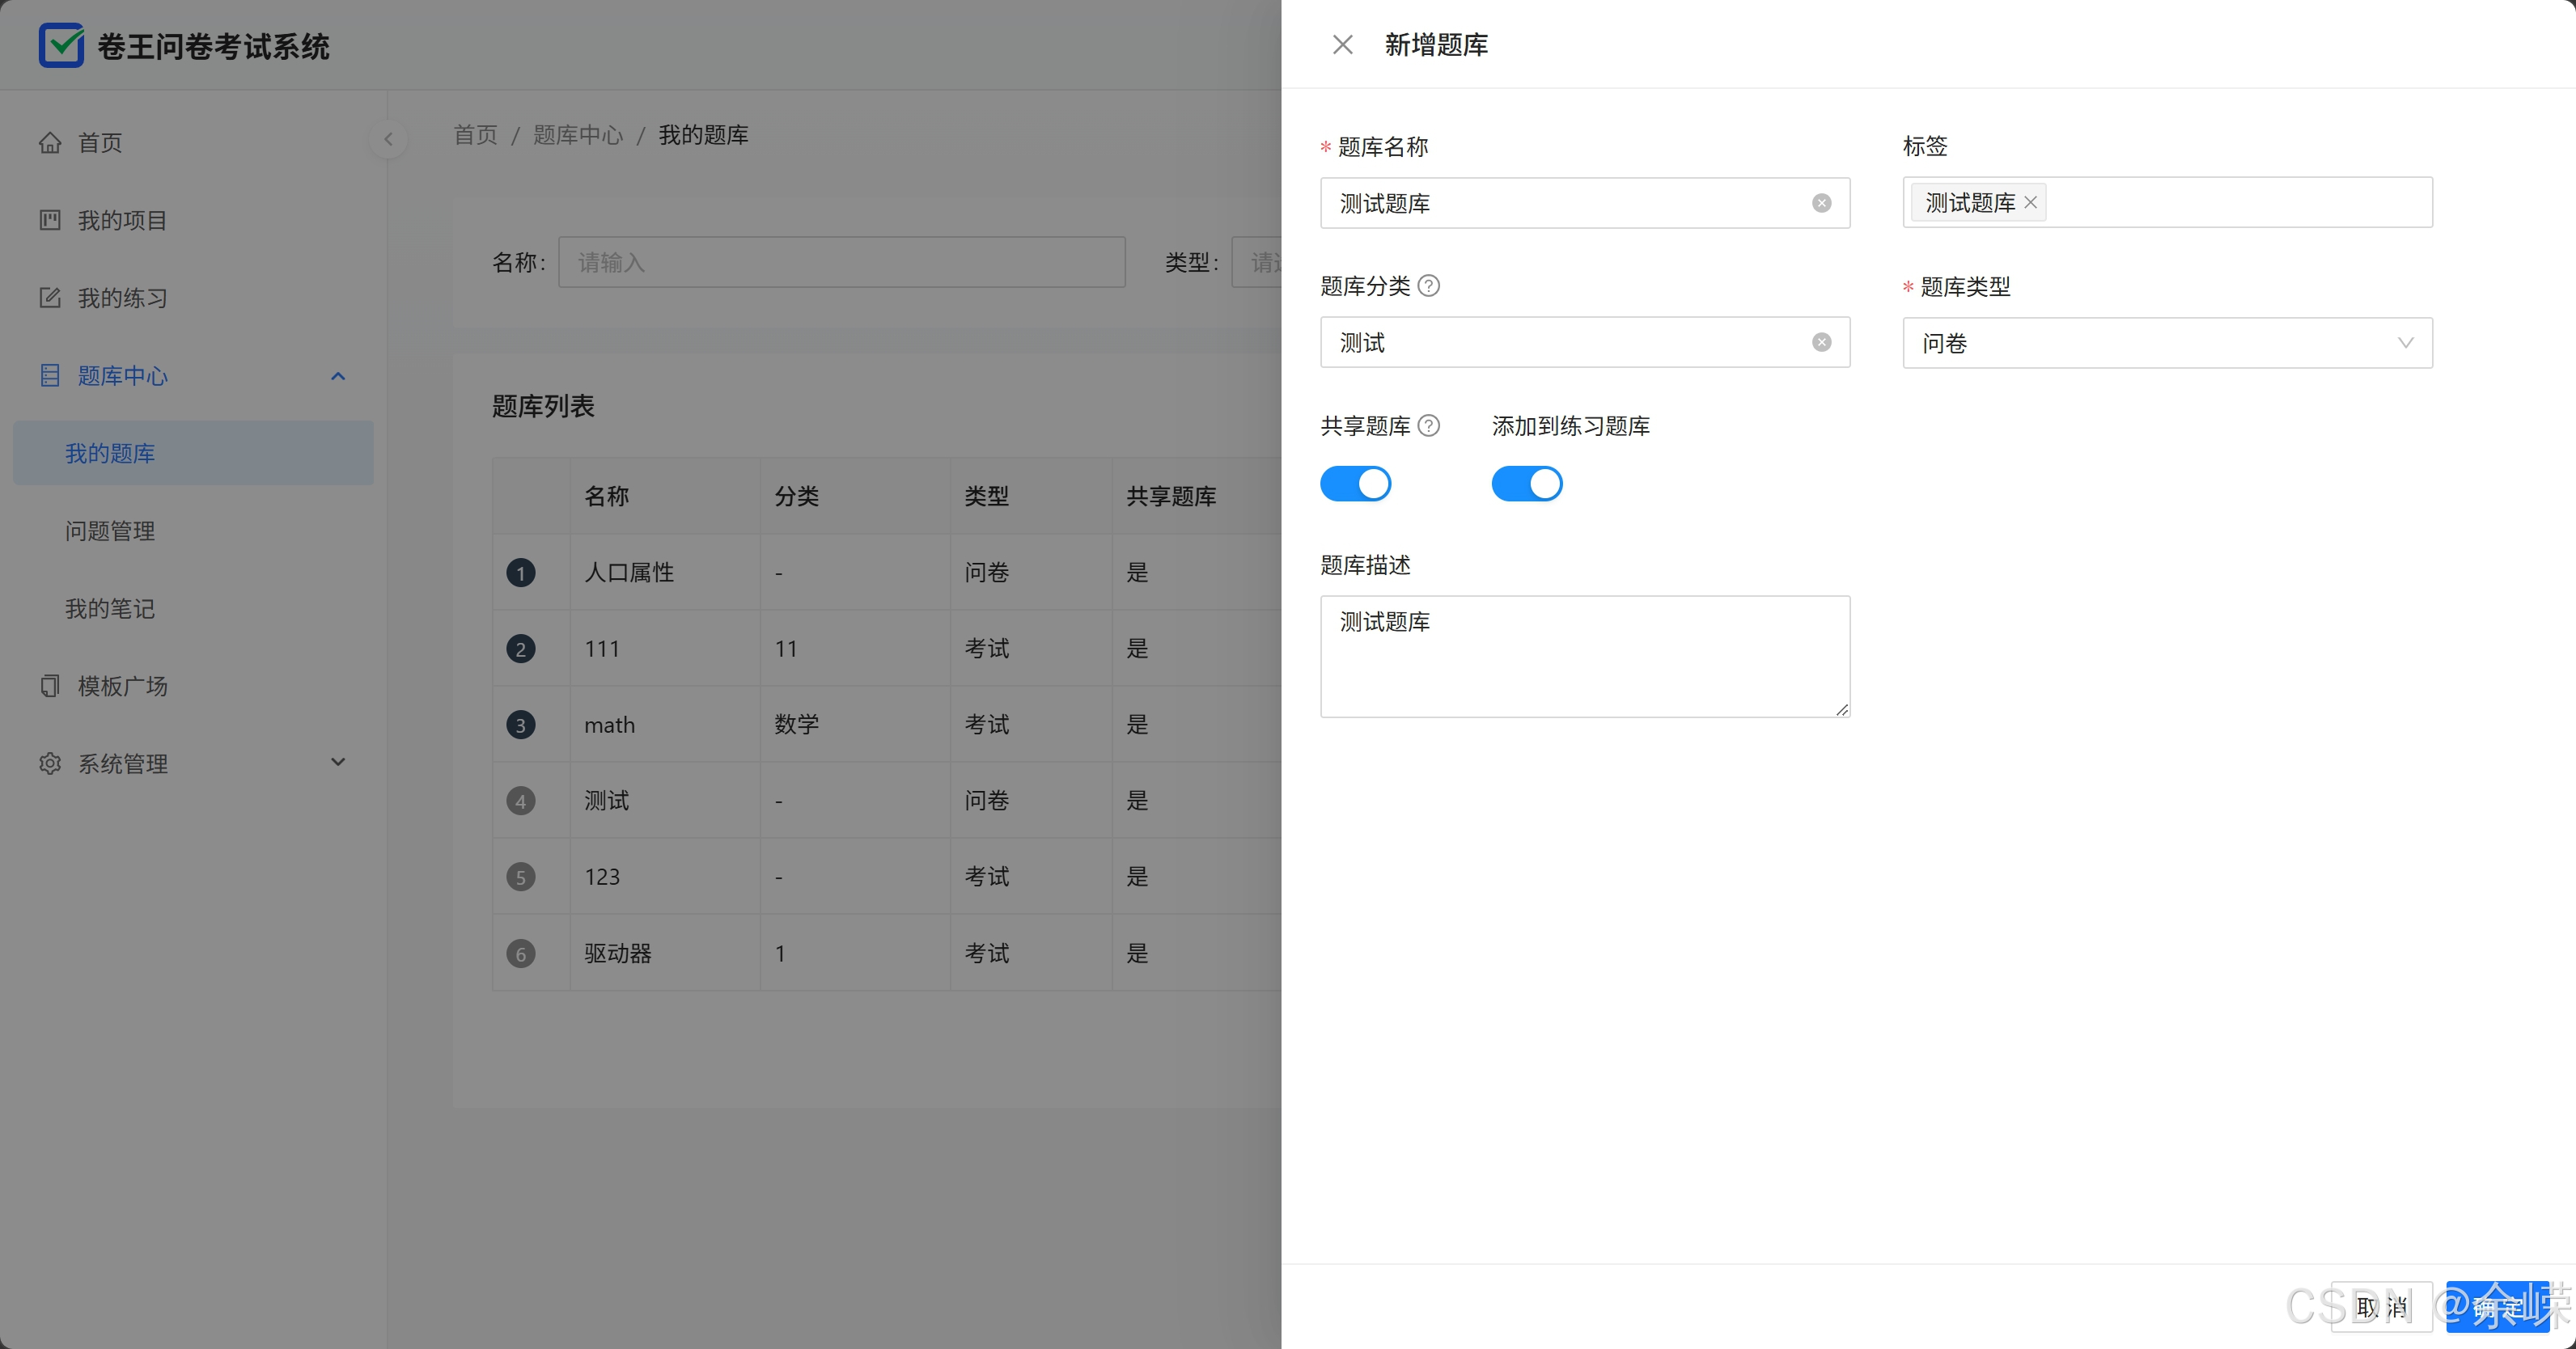
Task: Close the 新增题库 drawer with X icon
Action: pos(1342,45)
